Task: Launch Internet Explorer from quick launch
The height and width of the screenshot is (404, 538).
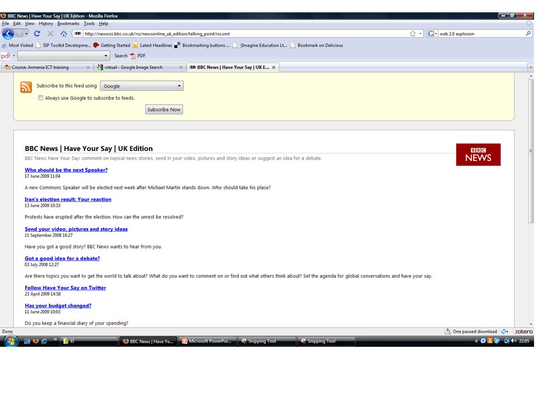Action: coord(44,341)
